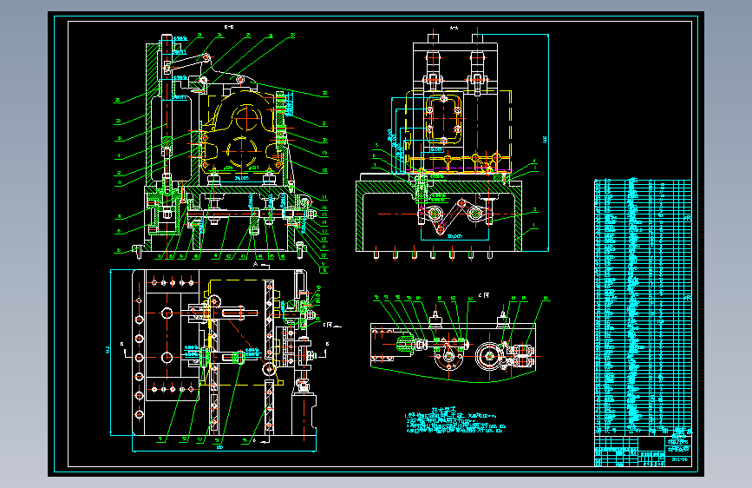This screenshot has width=752, height=488.
Task: Click balloon number 1 in A-A view
Action: tap(533, 225)
